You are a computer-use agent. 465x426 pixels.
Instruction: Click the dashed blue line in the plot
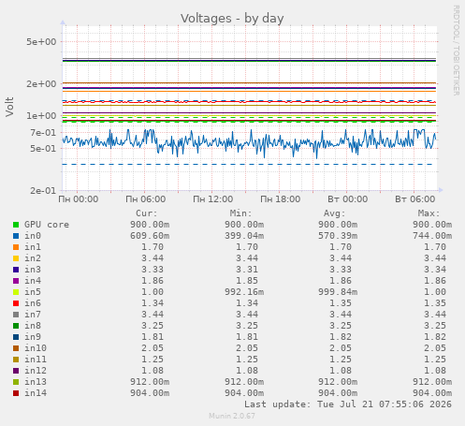point(248,165)
